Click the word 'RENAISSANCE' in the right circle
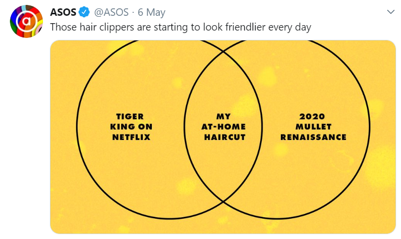This screenshot has width=401, height=239. (313, 137)
